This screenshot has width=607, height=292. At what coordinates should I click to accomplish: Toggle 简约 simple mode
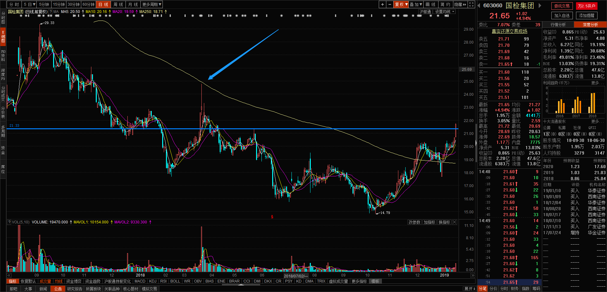[x=445, y=4]
